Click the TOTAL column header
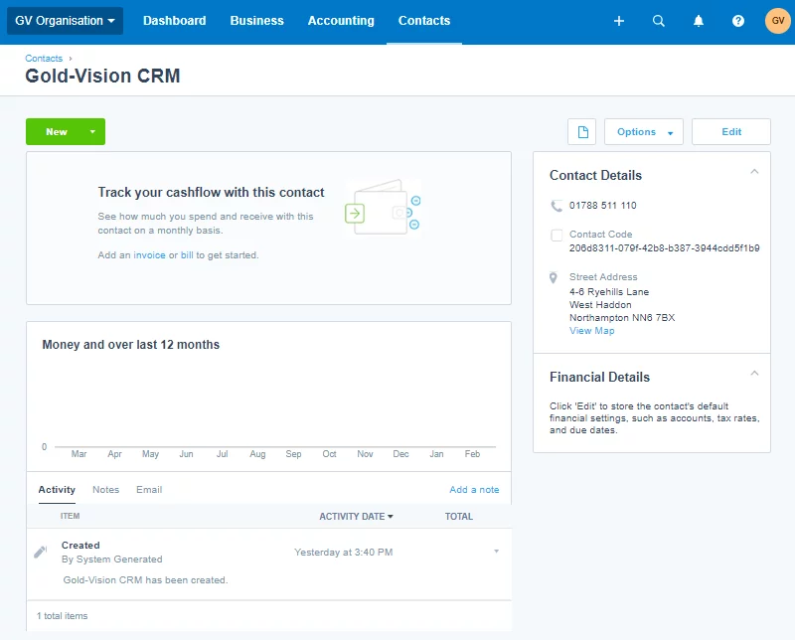795x640 pixels. [x=459, y=516]
